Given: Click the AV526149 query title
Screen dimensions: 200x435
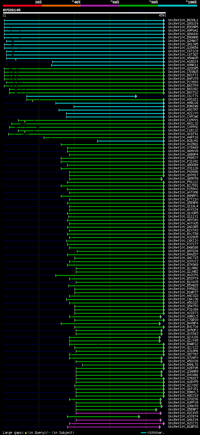Looking at the screenshot, I should tap(12, 10).
